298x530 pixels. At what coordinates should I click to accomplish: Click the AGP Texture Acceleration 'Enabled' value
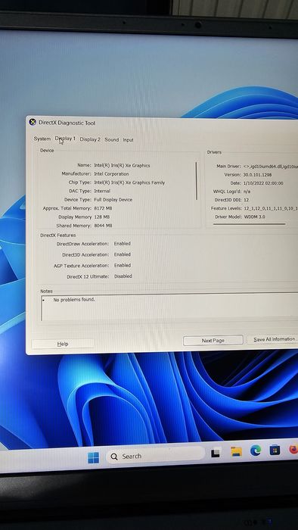[123, 265]
